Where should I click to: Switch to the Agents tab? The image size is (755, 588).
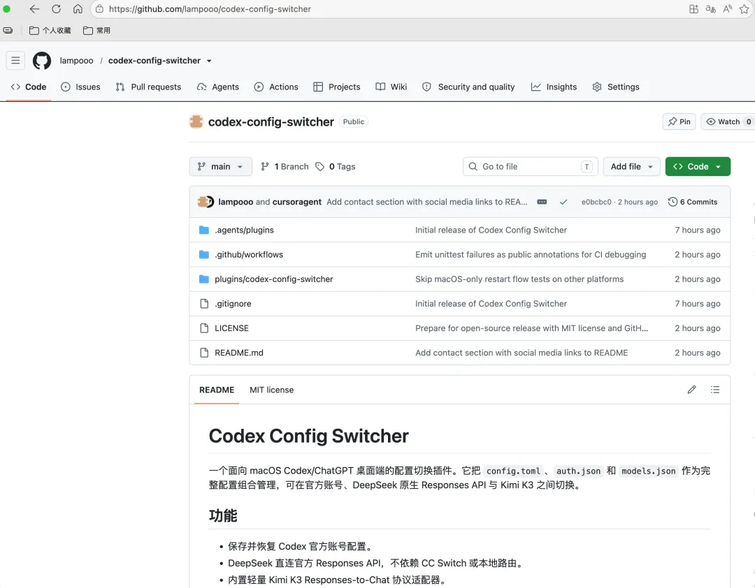coord(217,87)
